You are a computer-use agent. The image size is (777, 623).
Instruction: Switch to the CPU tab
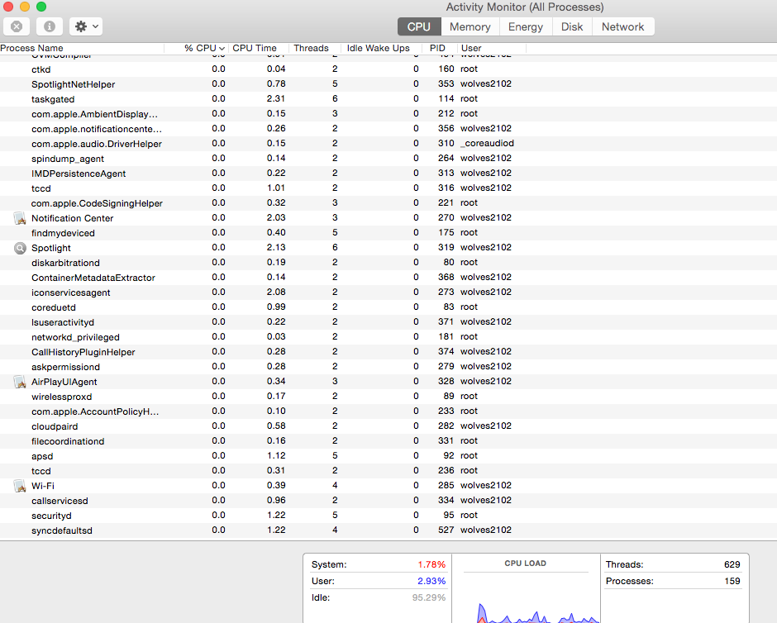419,26
